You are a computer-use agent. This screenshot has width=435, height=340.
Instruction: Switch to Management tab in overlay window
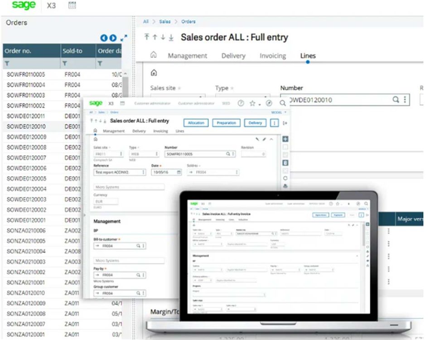pos(114,131)
